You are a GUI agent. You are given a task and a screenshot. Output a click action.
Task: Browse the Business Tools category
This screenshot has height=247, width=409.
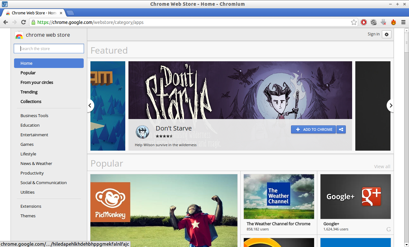coord(35,116)
